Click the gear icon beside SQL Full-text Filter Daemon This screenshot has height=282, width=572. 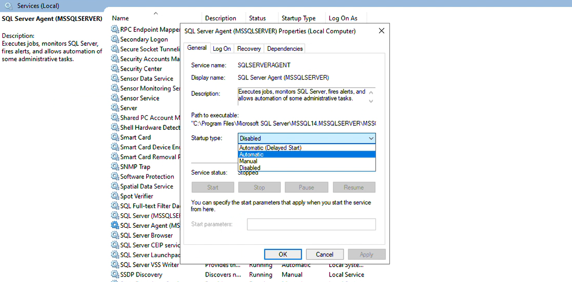[115, 206]
